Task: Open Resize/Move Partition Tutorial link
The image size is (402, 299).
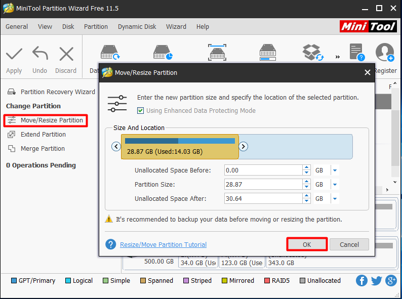Action: [x=164, y=245]
